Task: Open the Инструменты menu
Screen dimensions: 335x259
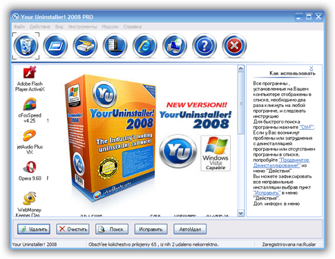Action: point(82,27)
